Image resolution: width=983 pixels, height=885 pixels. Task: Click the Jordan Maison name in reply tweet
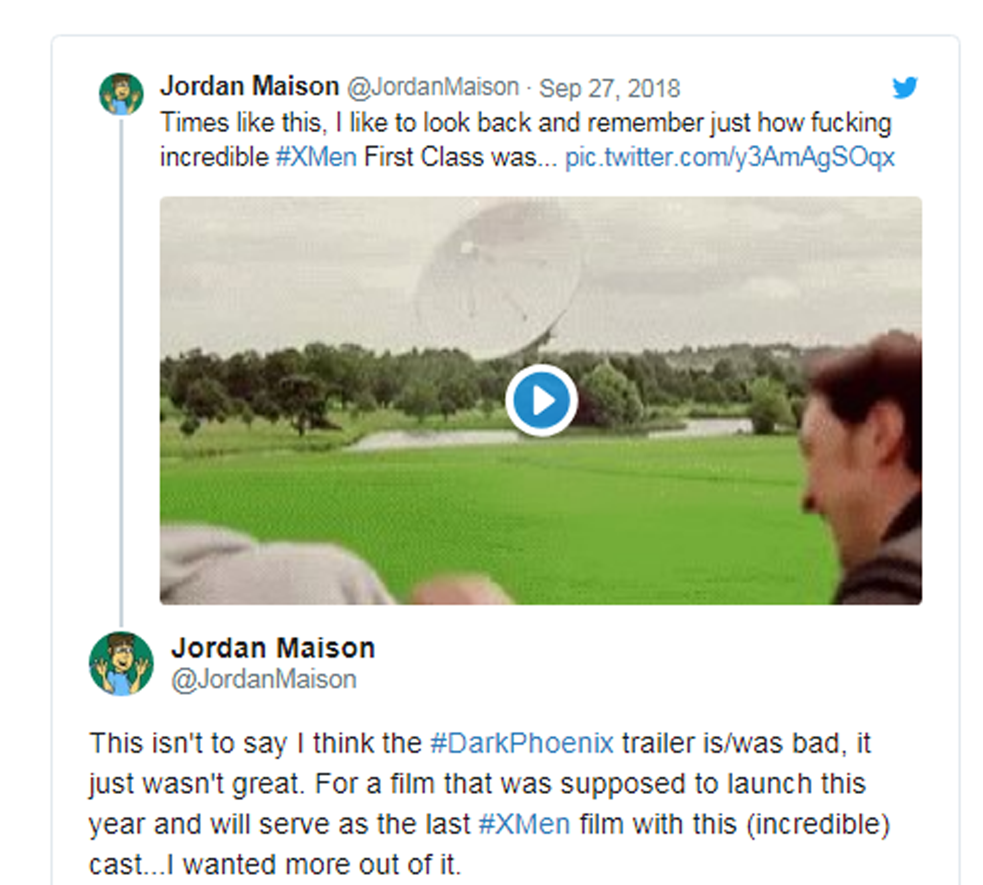coord(273,648)
